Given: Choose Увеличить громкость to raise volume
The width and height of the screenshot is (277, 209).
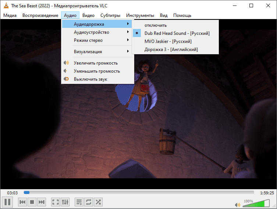Looking at the screenshot, I should pos(98,63).
